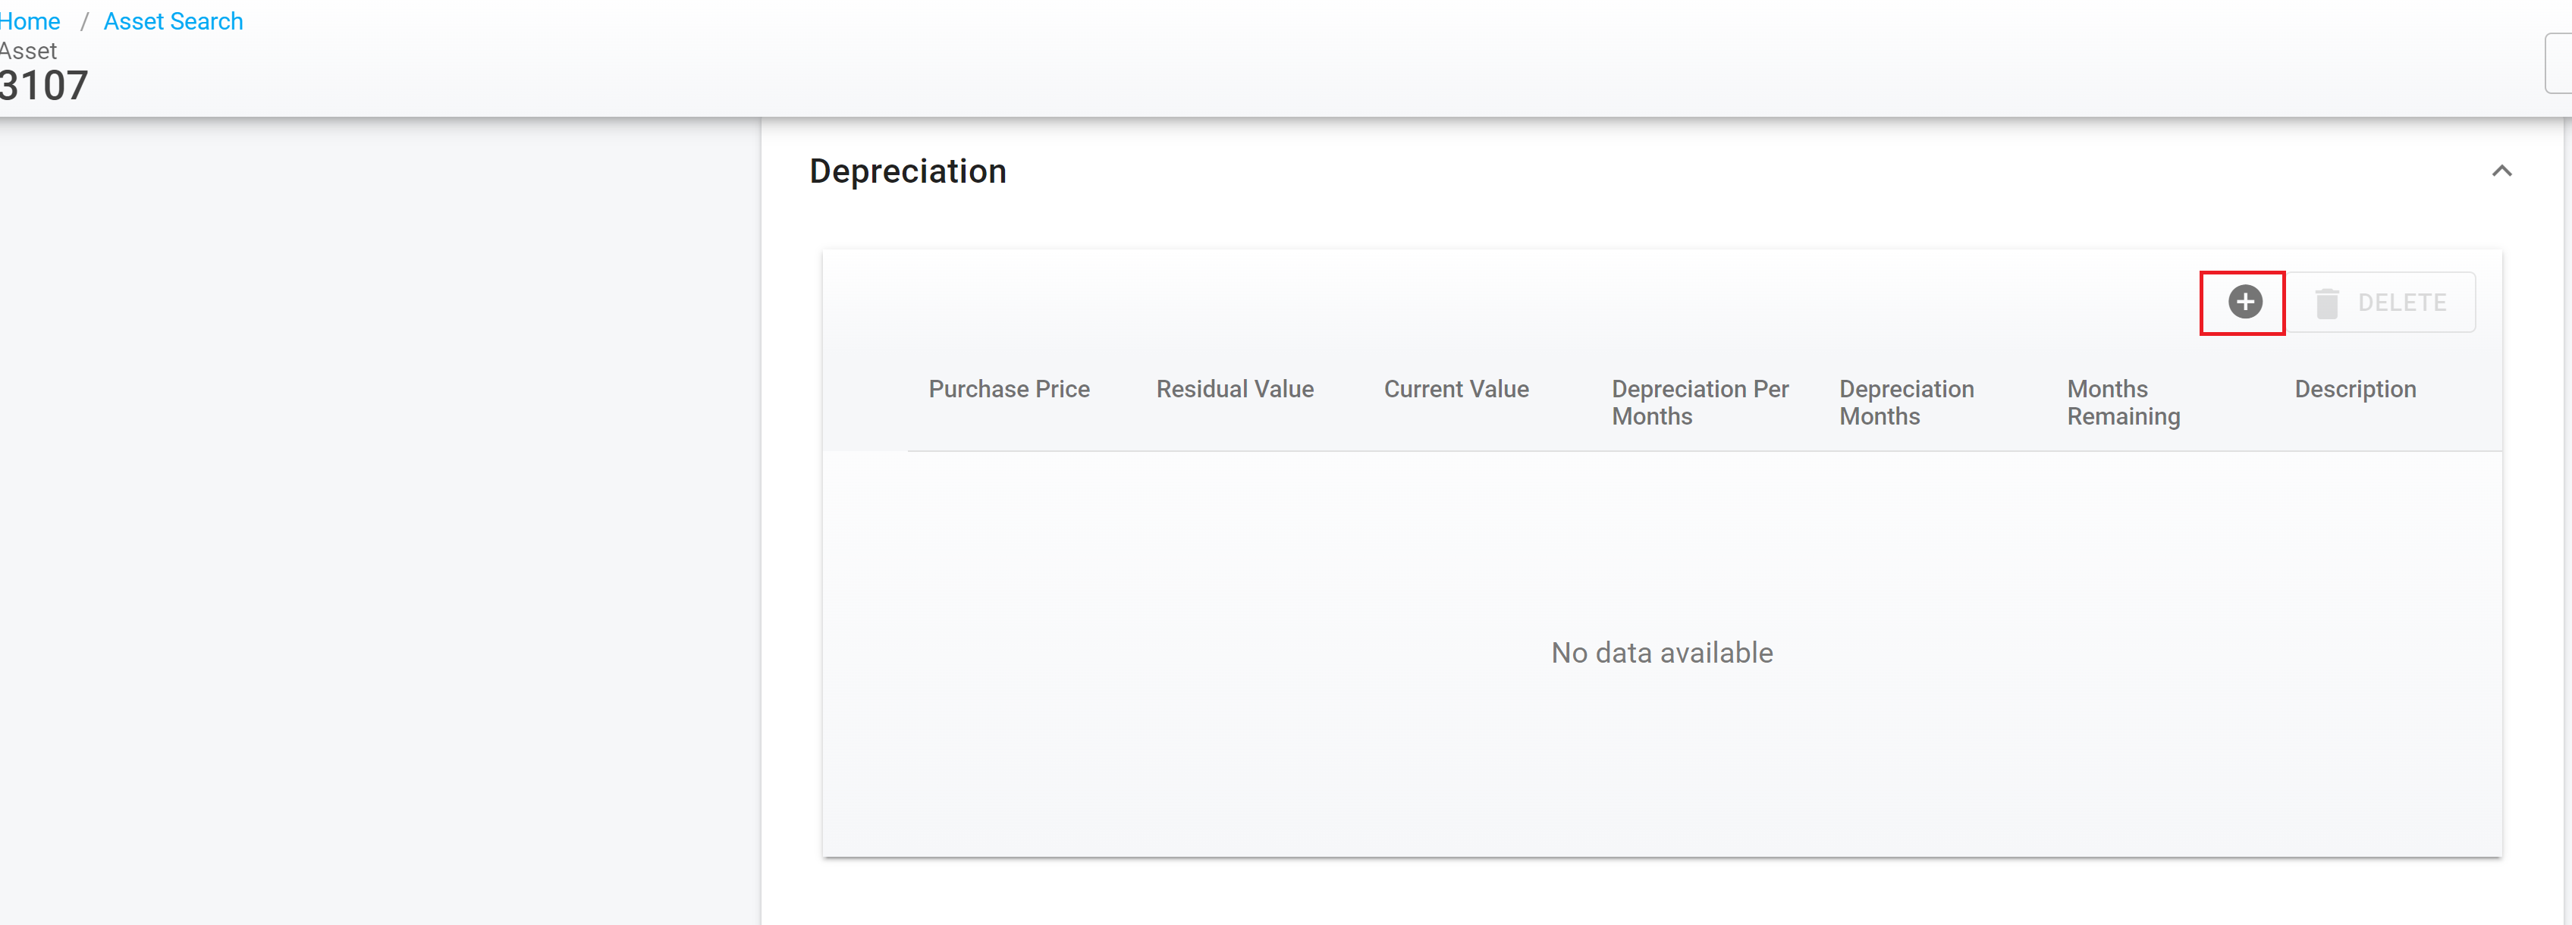The image size is (2572, 925).
Task: Click the Asset 3107 heading
Action: point(43,86)
